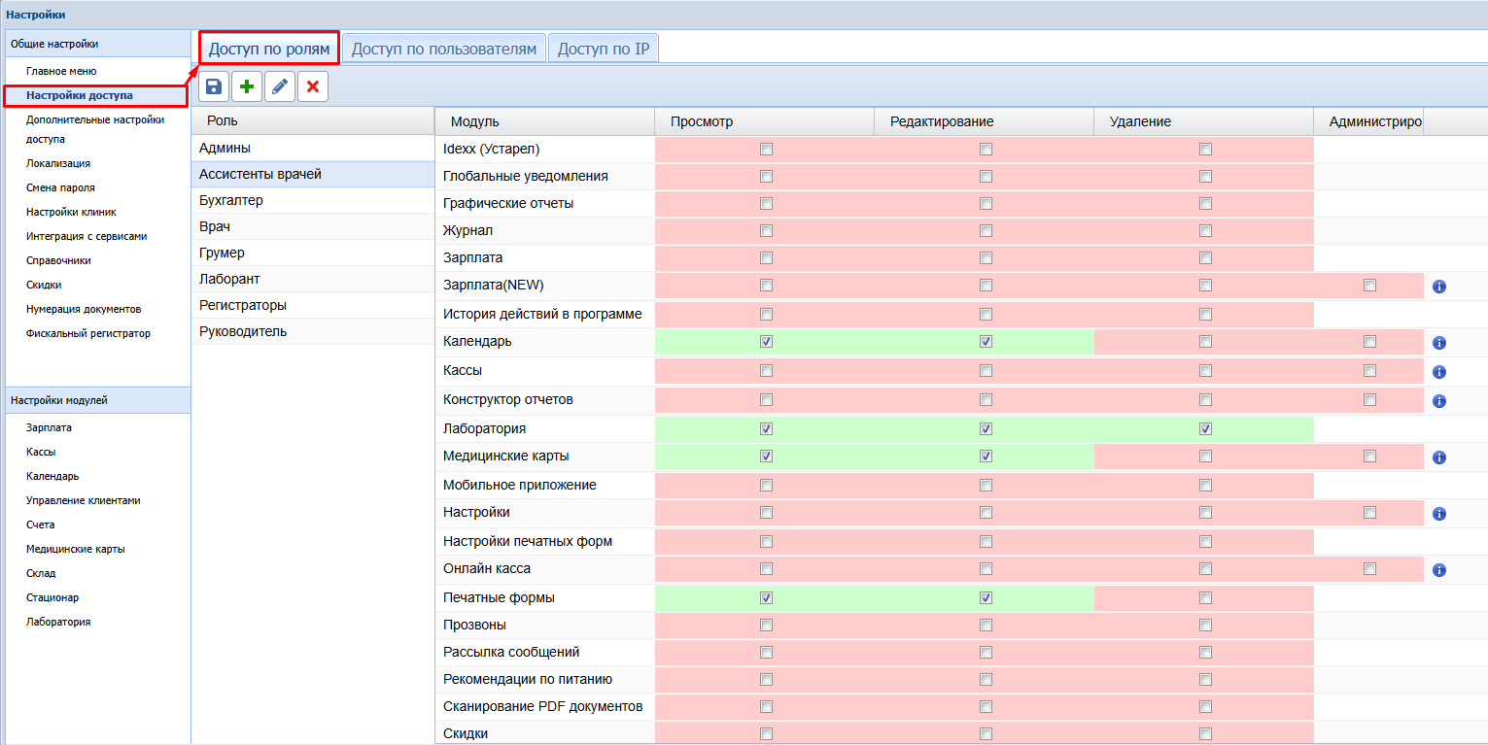Show info for Онлайн касса row
This screenshot has width=1488, height=745.
point(1439,570)
